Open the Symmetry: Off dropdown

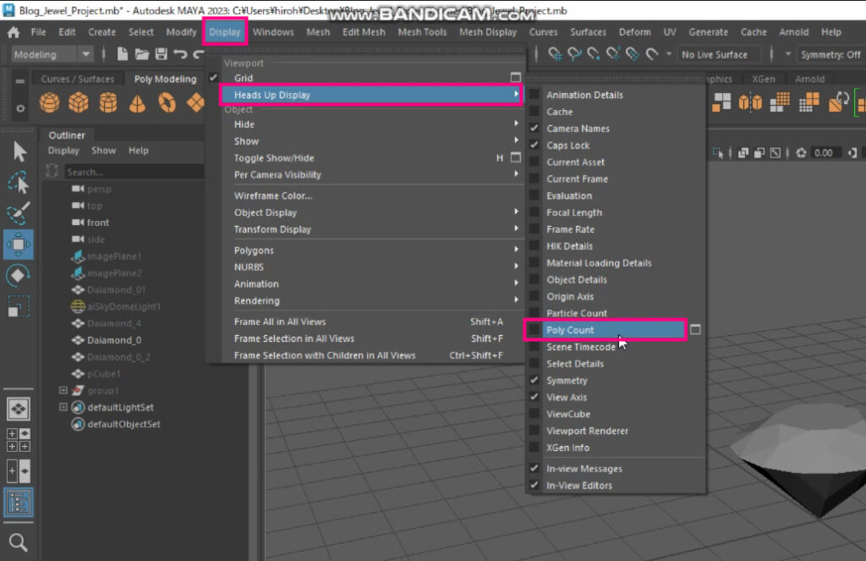click(x=830, y=54)
